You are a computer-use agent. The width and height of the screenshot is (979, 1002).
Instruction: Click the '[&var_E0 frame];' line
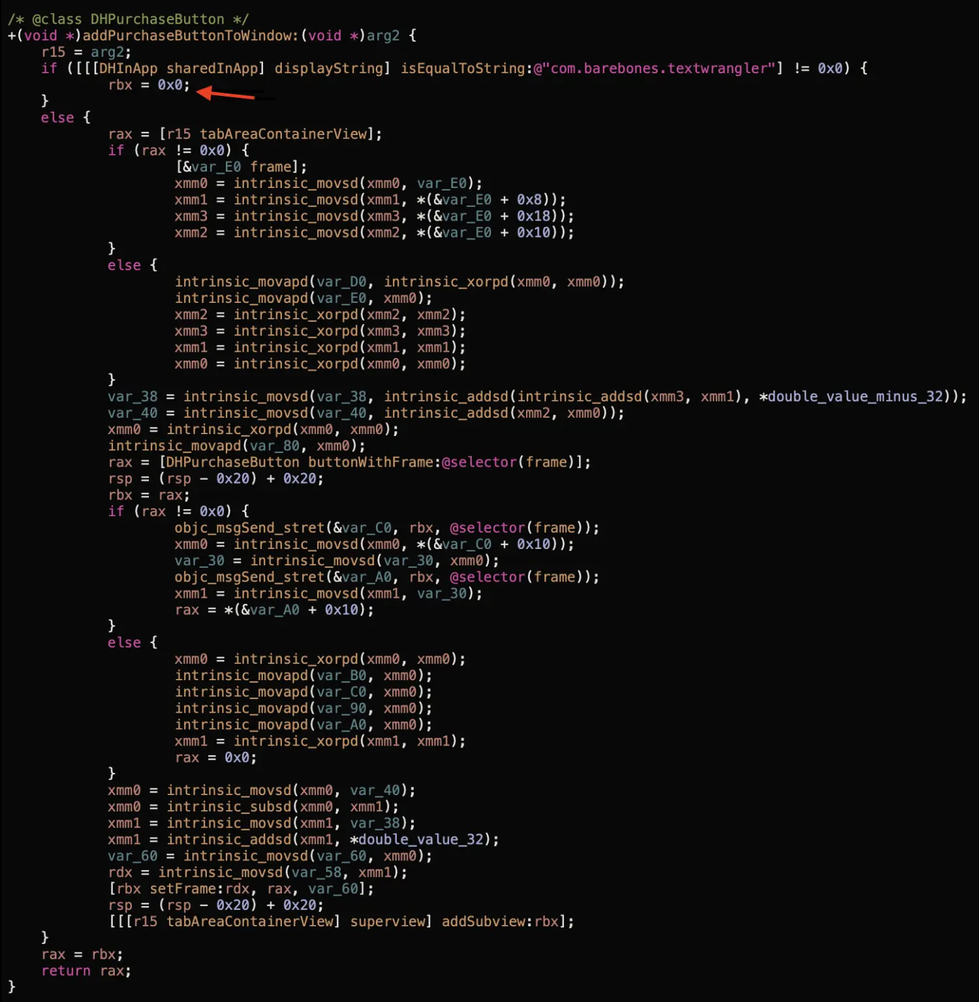coord(241,166)
